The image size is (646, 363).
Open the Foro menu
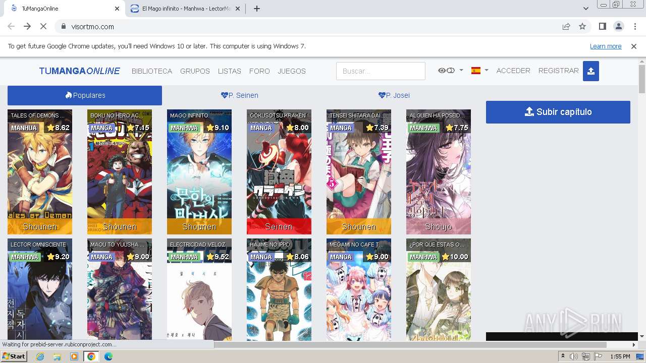point(259,71)
